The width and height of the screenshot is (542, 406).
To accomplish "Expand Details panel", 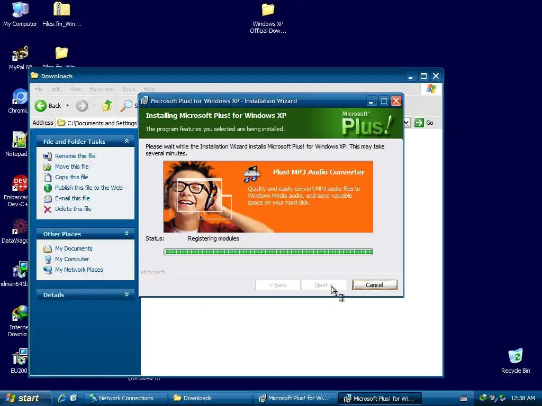I will (x=127, y=294).
